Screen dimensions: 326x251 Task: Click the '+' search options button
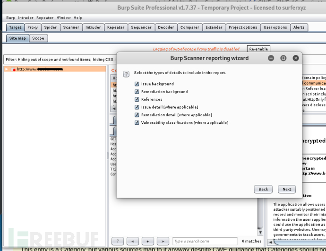pyautogui.click(x=148, y=241)
